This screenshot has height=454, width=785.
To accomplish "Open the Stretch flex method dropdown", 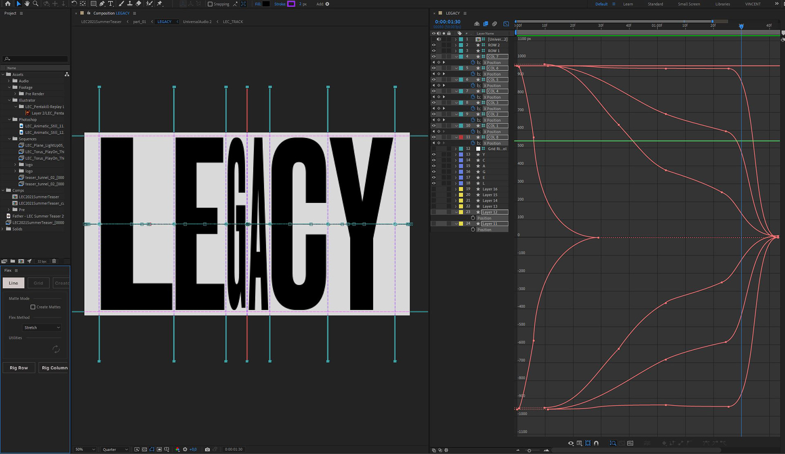I will [x=42, y=328].
